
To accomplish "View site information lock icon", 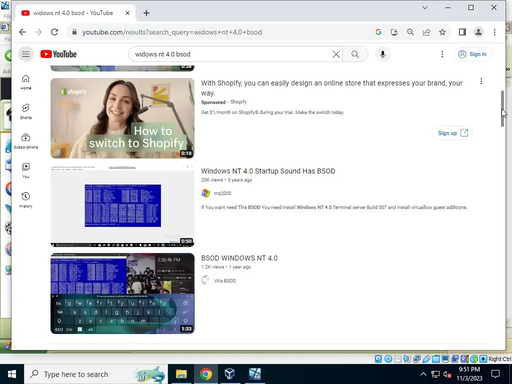I will pos(74,32).
